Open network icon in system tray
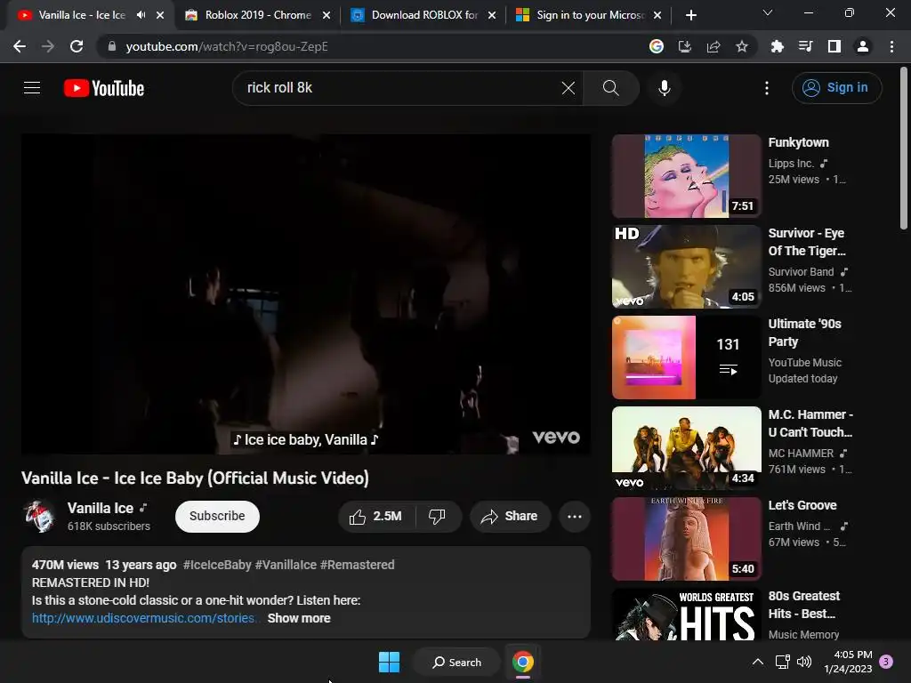911x683 pixels. coord(783,662)
